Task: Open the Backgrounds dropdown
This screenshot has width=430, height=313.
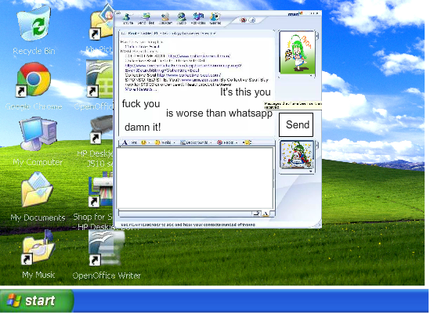Action: point(196,142)
